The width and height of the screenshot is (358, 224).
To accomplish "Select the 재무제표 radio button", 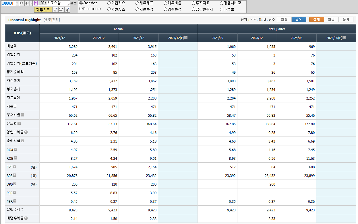I will pyautogui.click(x=137, y=3).
